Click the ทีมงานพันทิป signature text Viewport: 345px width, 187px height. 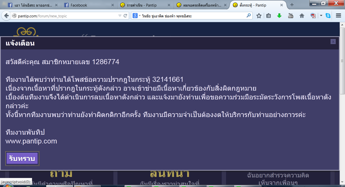25,132
